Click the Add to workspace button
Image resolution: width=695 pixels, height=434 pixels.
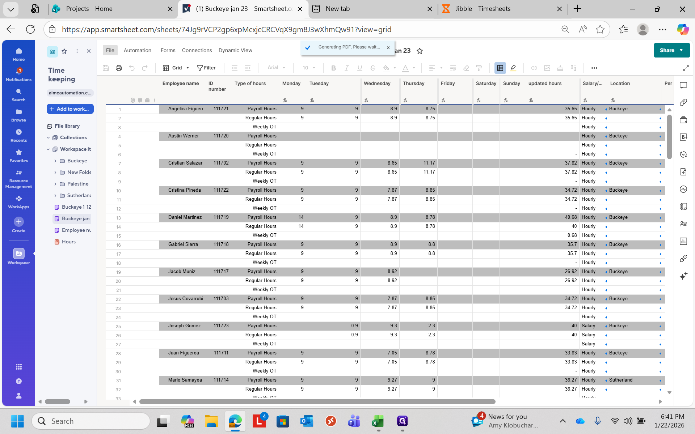pos(70,109)
